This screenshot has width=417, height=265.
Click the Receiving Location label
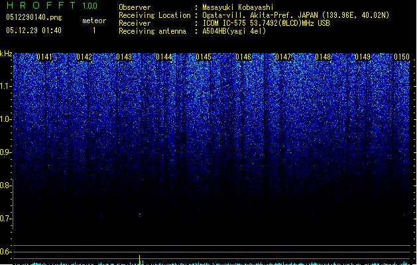click(x=154, y=15)
